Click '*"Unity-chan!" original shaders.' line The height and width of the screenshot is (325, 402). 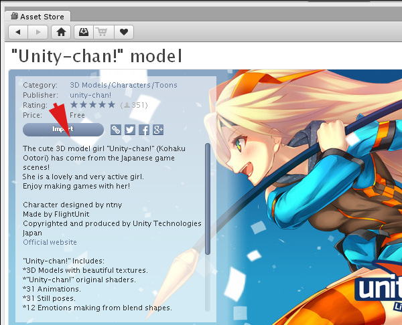tap(79, 280)
